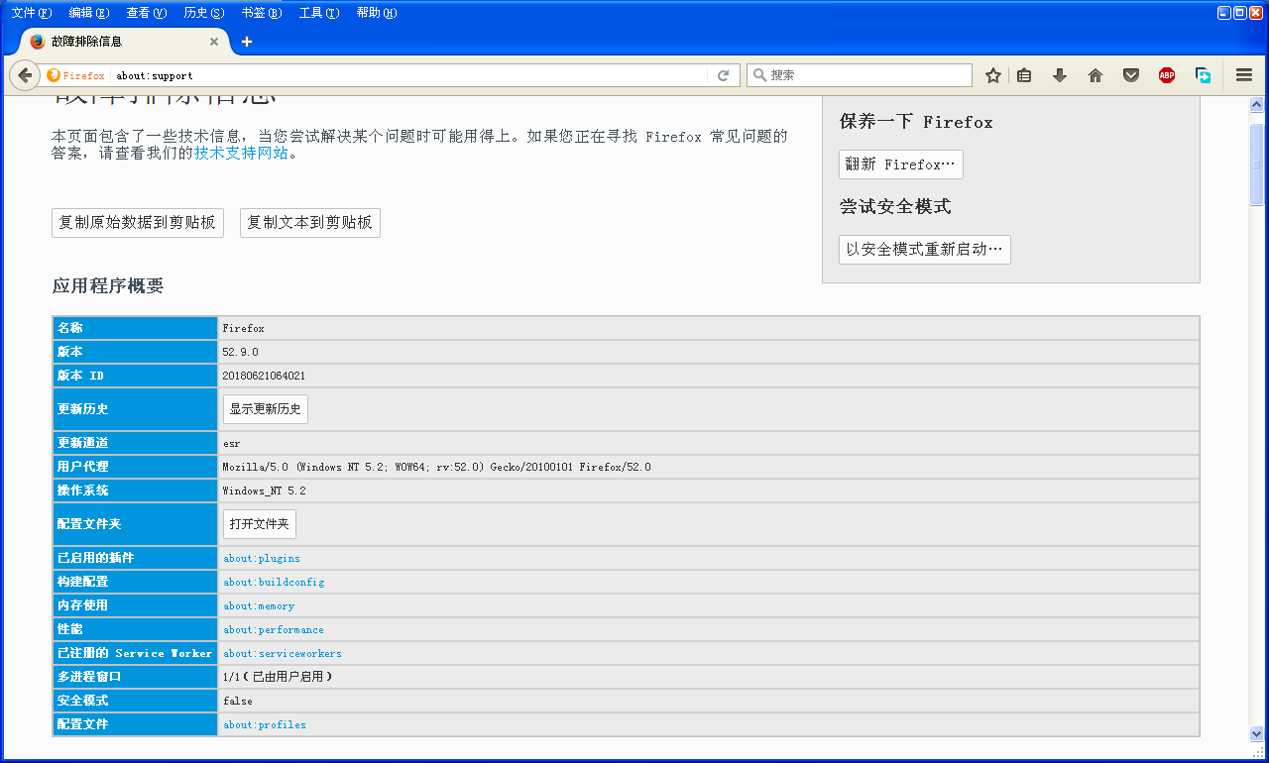The height and width of the screenshot is (763, 1269).
Task: Click the 已注册的 Service Worker header
Action: point(135,653)
